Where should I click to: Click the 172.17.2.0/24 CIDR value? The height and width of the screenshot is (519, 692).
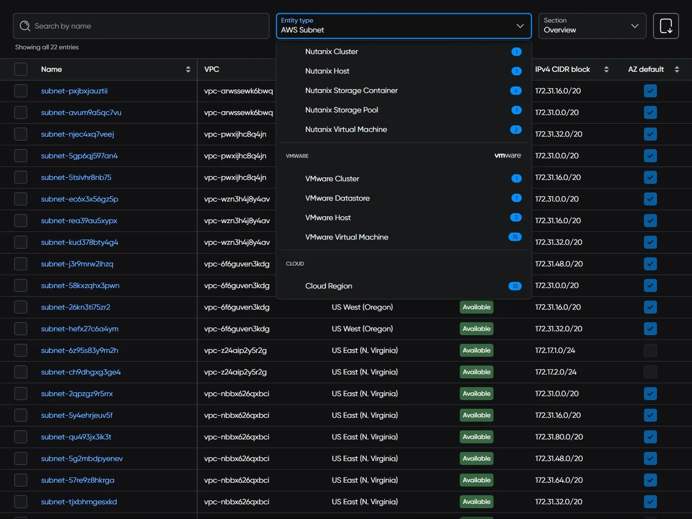556,372
